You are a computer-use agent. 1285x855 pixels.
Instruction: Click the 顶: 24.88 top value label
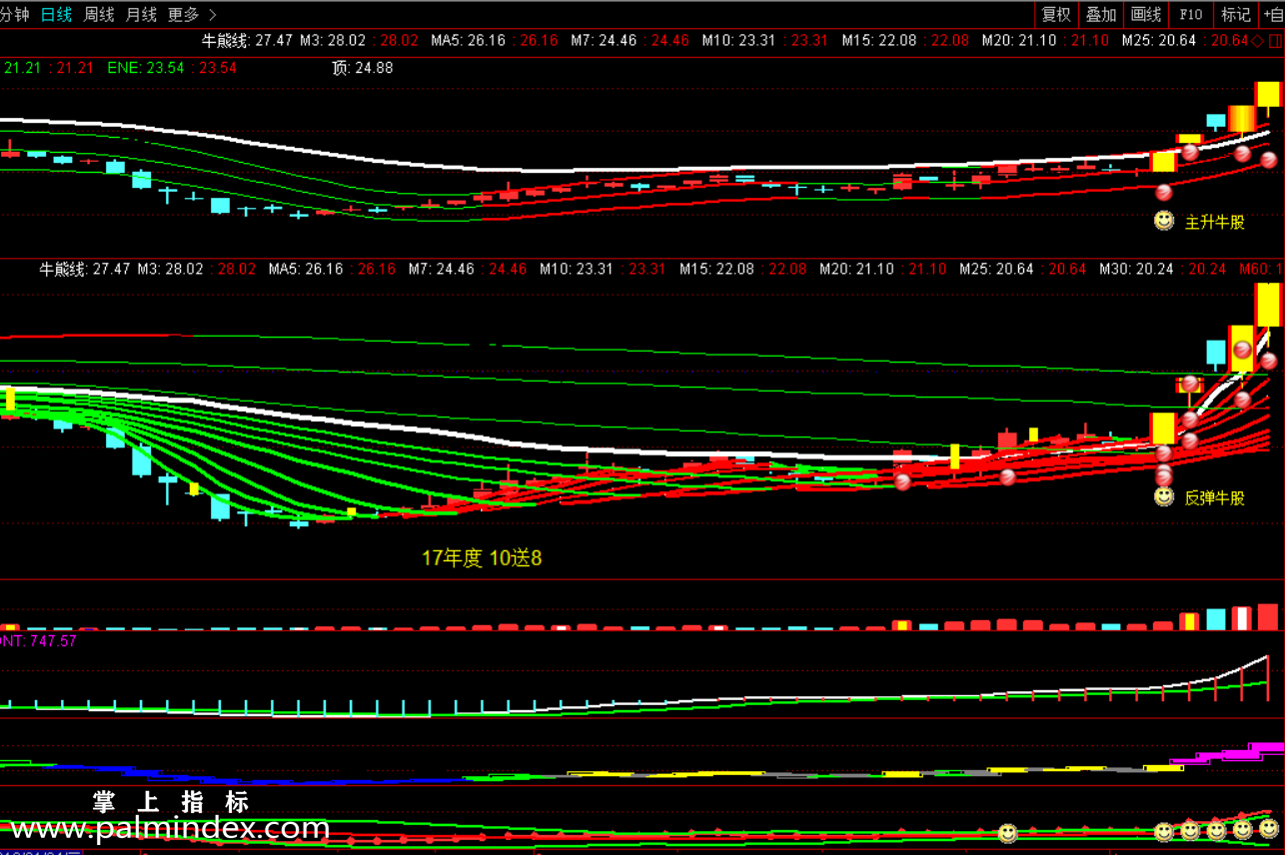(362, 68)
